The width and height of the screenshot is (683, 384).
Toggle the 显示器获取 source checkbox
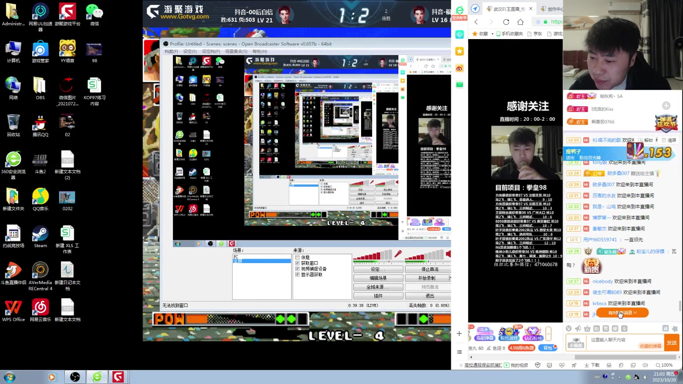pyautogui.click(x=297, y=275)
